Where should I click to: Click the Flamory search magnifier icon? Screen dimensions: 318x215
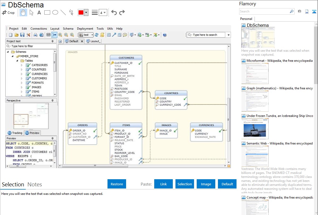coord(291,11)
